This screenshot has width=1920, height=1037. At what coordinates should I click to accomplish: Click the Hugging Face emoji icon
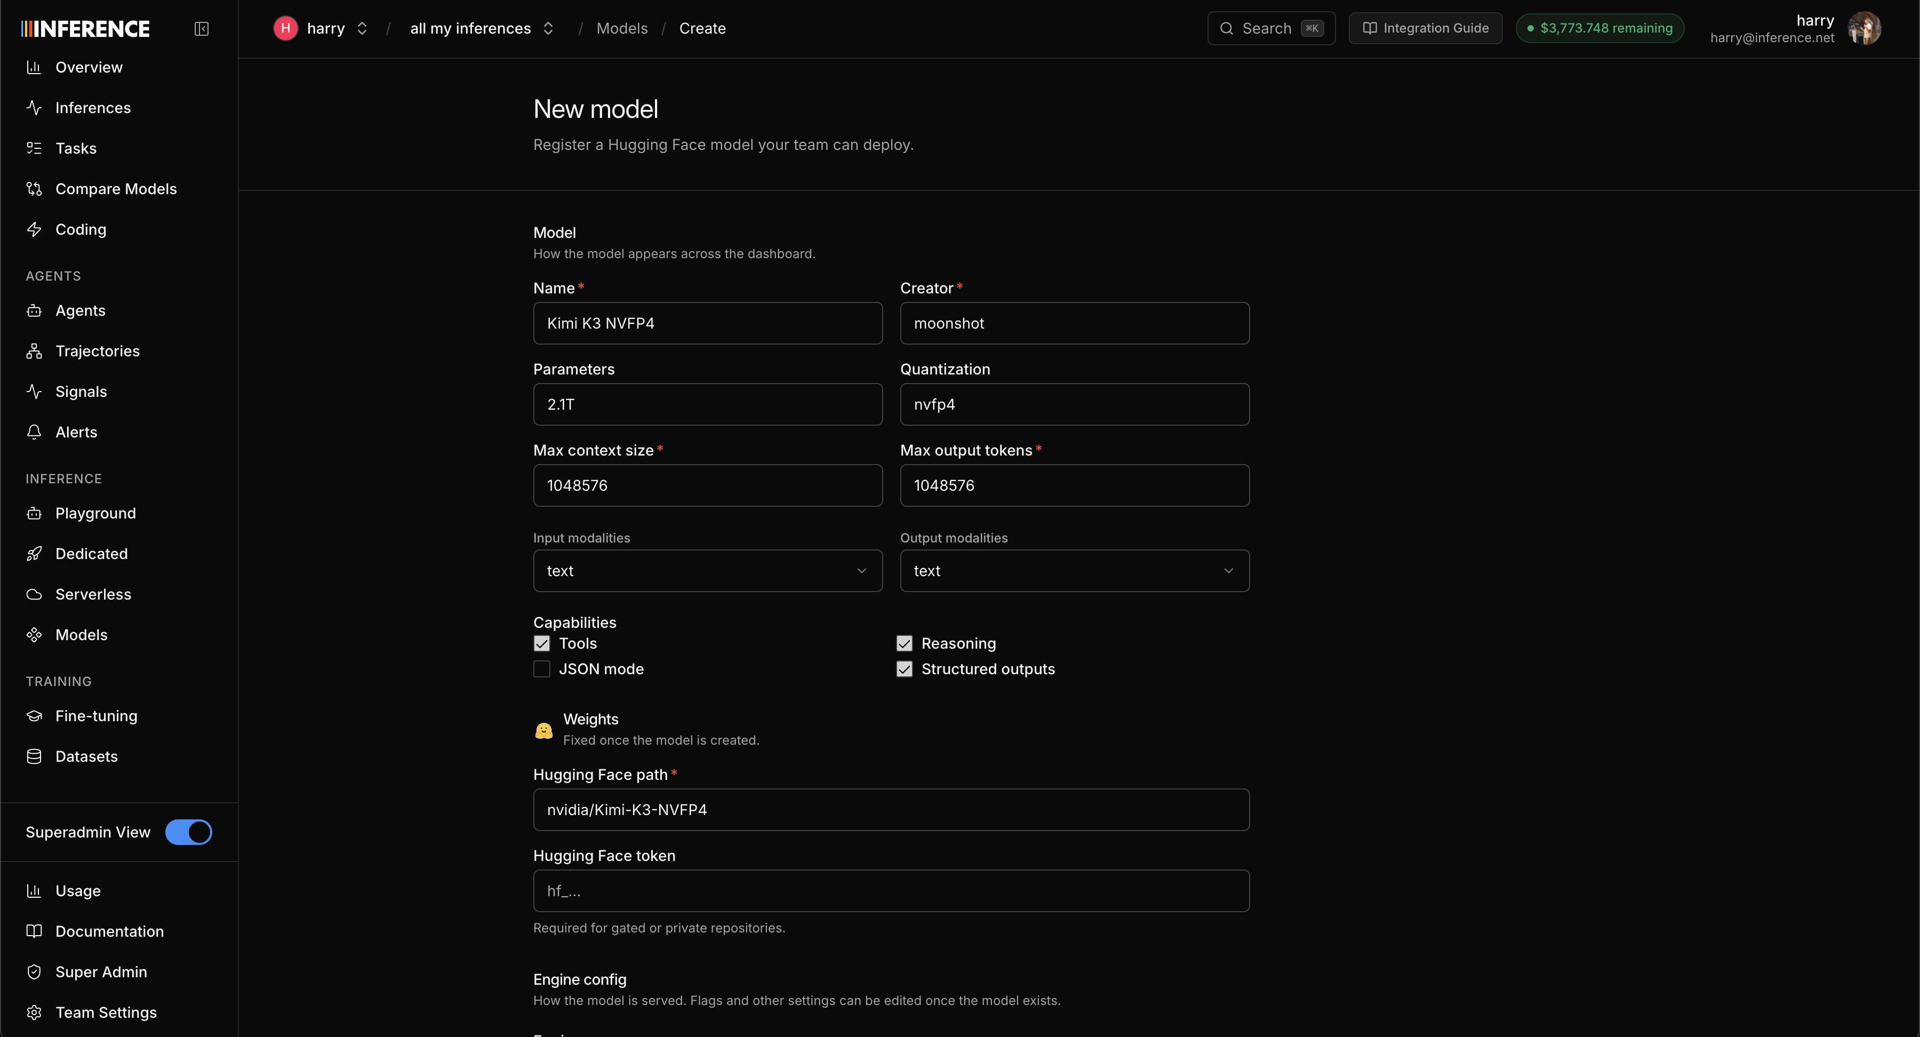pyautogui.click(x=543, y=730)
